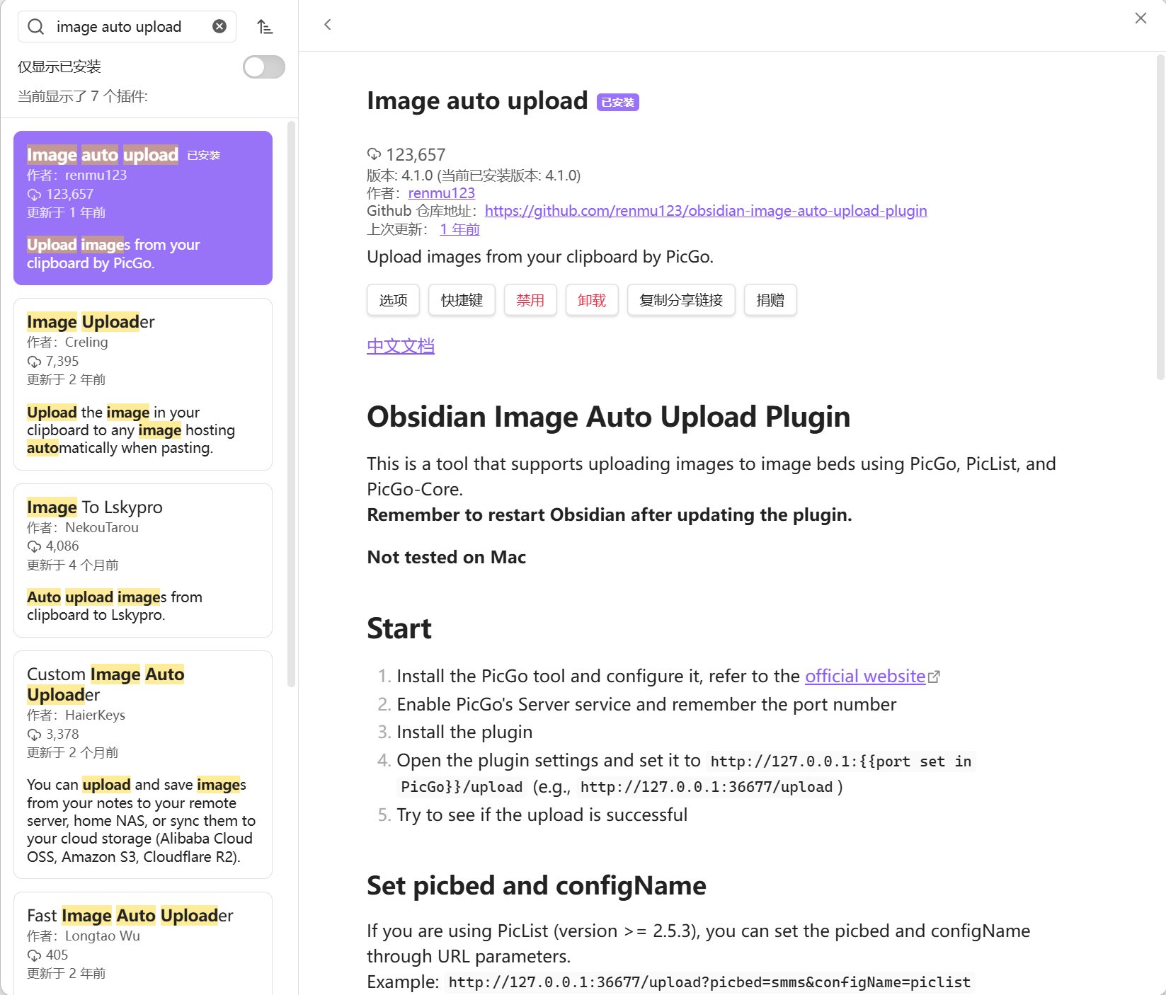Open the Fast Image Auto Uploader card

coord(143,943)
